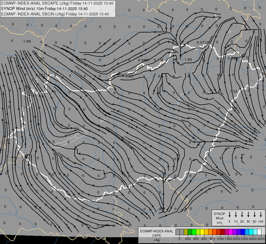
Task: Click the 0.174 value on map
Action: click(x=159, y=60)
